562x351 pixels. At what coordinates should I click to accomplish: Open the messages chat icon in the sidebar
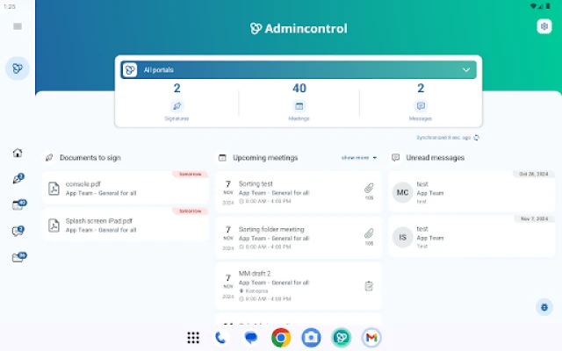pos(18,232)
